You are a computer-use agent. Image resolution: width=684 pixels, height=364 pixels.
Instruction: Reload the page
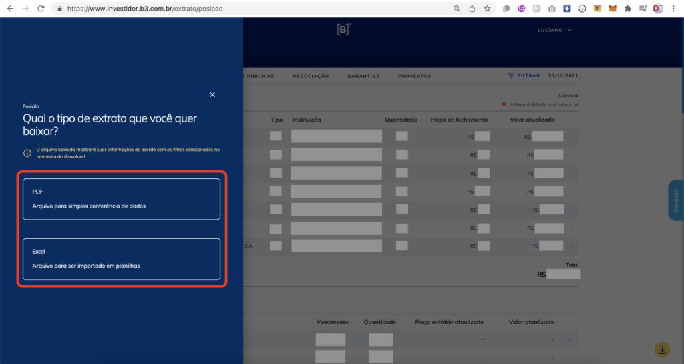(x=41, y=8)
